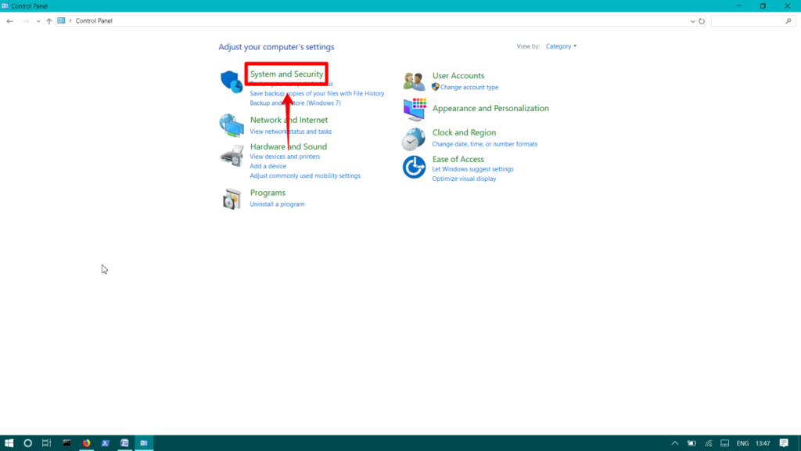801x451 pixels.
Task: Open Appearance and Personalization category
Action: (x=490, y=108)
